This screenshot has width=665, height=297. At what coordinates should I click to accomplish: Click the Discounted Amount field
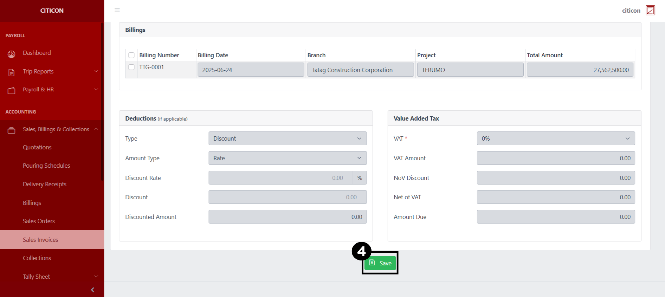click(x=288, y=217)
